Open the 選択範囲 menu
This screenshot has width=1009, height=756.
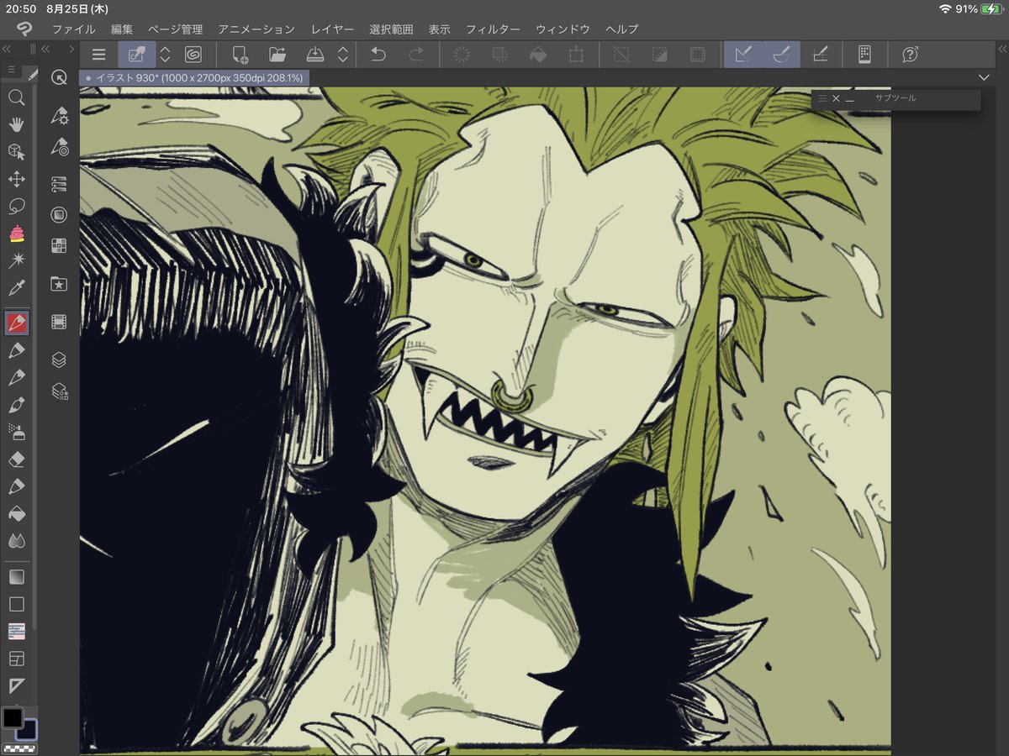coord(391,29)
